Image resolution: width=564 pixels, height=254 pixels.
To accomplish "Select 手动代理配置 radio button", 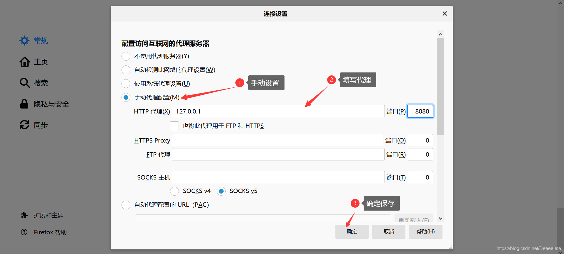I will pyautogui.click(x=126, y=97).
